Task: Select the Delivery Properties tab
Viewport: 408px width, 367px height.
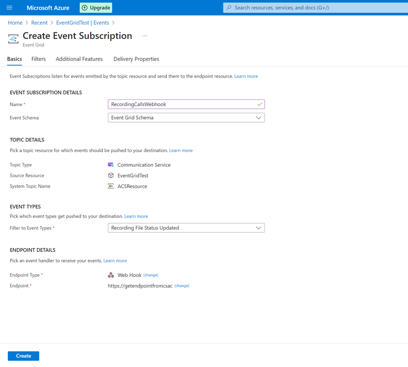Action: point(136,59)
